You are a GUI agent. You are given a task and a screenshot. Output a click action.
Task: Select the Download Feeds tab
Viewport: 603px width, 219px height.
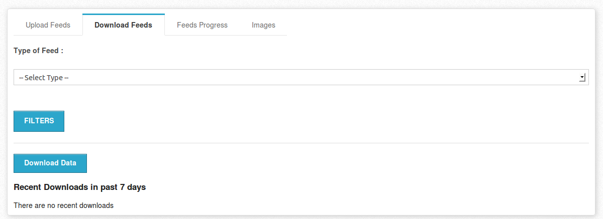[x=123, y=25]
